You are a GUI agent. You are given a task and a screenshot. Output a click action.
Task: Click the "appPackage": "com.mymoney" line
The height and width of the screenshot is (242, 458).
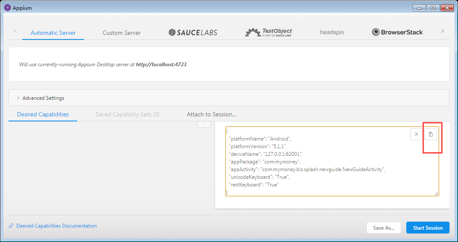pyautogui.click(x=264, y=162)
